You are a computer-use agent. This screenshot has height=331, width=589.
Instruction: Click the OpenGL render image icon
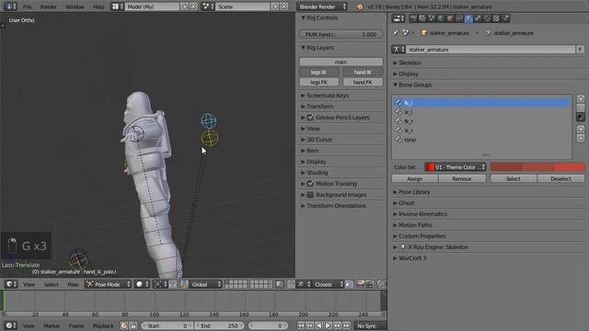360,284
